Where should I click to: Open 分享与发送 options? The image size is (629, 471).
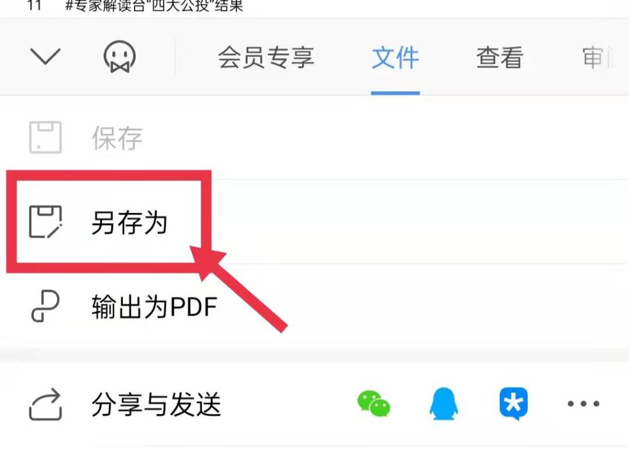(157, 405)
